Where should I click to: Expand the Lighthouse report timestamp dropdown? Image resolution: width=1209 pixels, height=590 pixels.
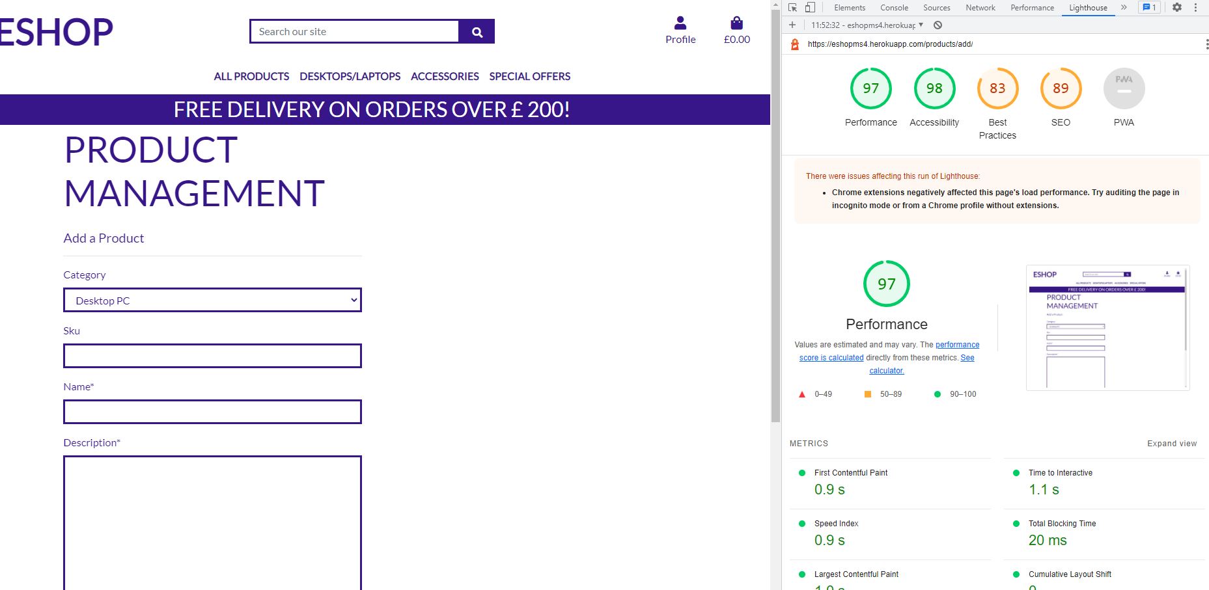pyautogui.click(x=920, y=25)
